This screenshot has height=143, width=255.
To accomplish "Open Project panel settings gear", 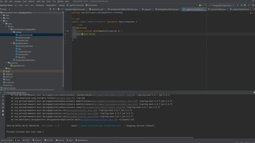I will pyautogui.click(x=59, y=9).
